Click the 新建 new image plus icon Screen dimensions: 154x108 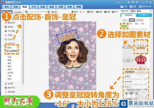click(131, 7)
